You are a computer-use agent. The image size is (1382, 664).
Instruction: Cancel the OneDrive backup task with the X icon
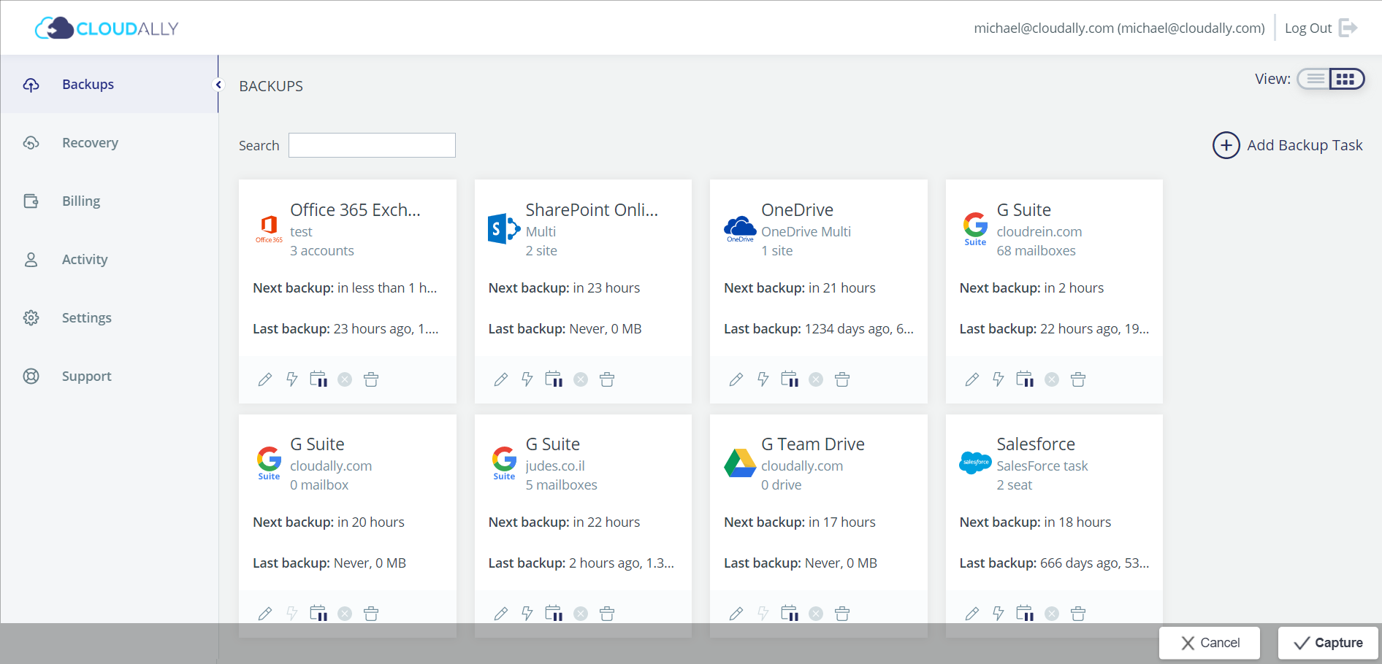tap(816, 379)
